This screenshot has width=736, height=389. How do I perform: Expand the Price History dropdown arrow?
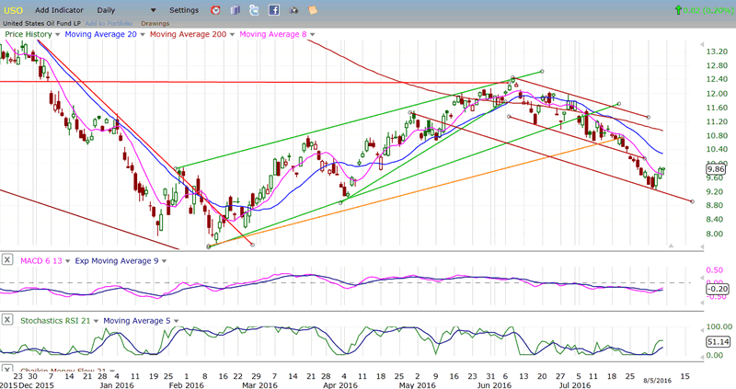(x=57, y=34)
